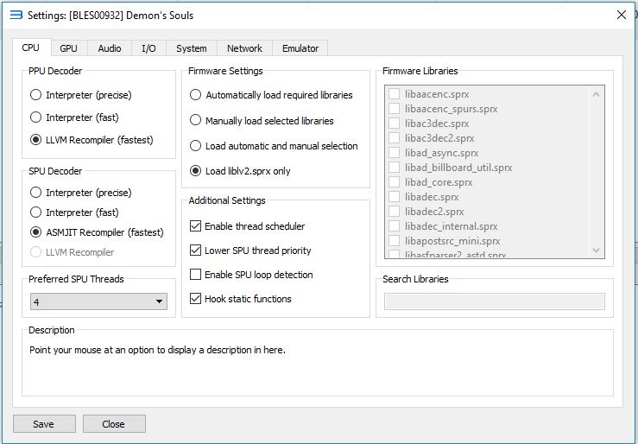Screen dimensions: 638x444
Task: Click the Save button
Action: point(43,424)
